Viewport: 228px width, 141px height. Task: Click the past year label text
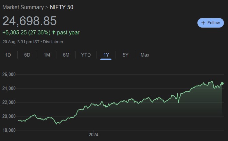68,32
